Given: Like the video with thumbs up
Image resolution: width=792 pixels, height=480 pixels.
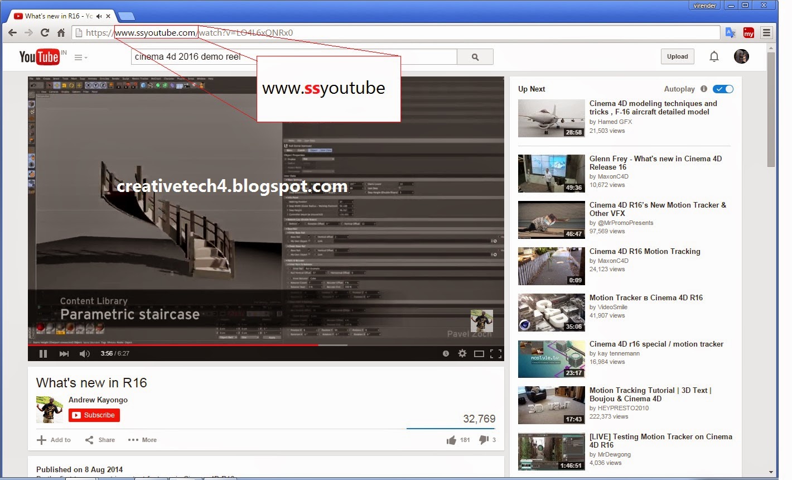Looking at the screenshot, I should 451,440.
